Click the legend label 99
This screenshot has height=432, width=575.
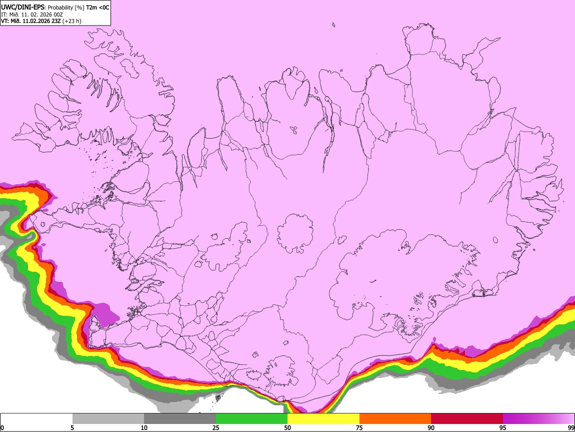point(570,427)
